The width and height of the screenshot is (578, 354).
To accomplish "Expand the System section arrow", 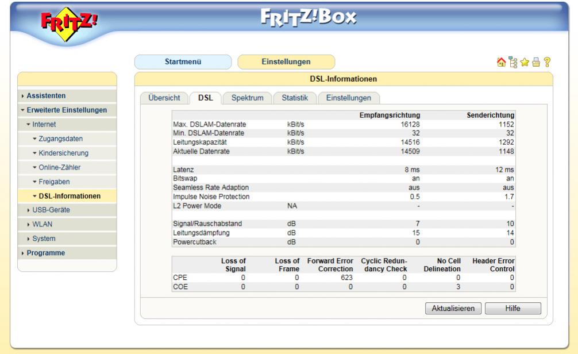I will [28, 239].
